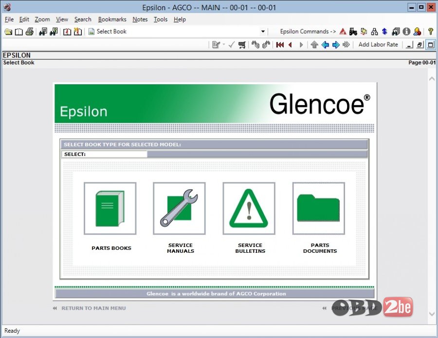The image size is (438, 338).
Task: Minimize the inner document window
Action: click(409, 45)
